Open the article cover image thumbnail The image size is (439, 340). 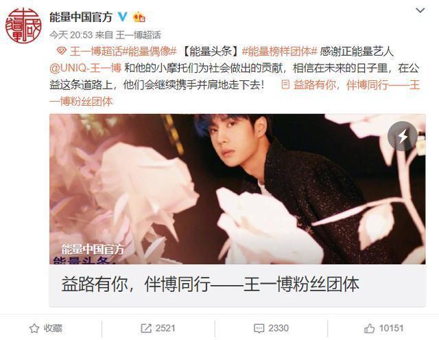(x=237, y=189)
